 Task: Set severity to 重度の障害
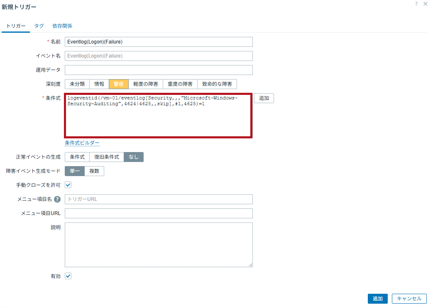[180, 84]
